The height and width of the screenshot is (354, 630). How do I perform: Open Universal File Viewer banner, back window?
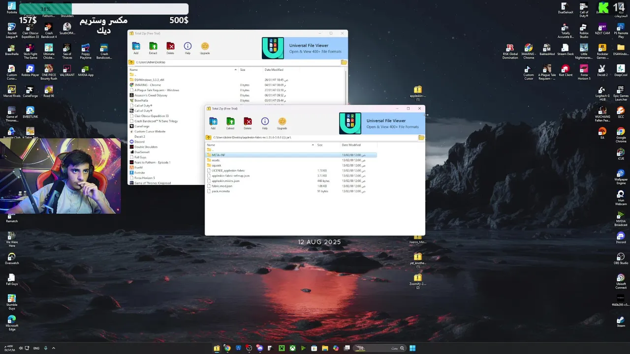point(304,48)
